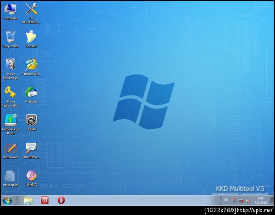Image resolution: width=275 pixels, height=215 pixels.
Task: Launch SmartDrive shortcut on the desktop
Action: click(31, 150)
